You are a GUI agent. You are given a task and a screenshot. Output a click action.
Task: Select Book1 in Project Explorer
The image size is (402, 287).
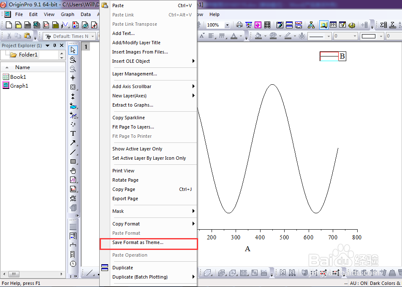click(14, 77)
